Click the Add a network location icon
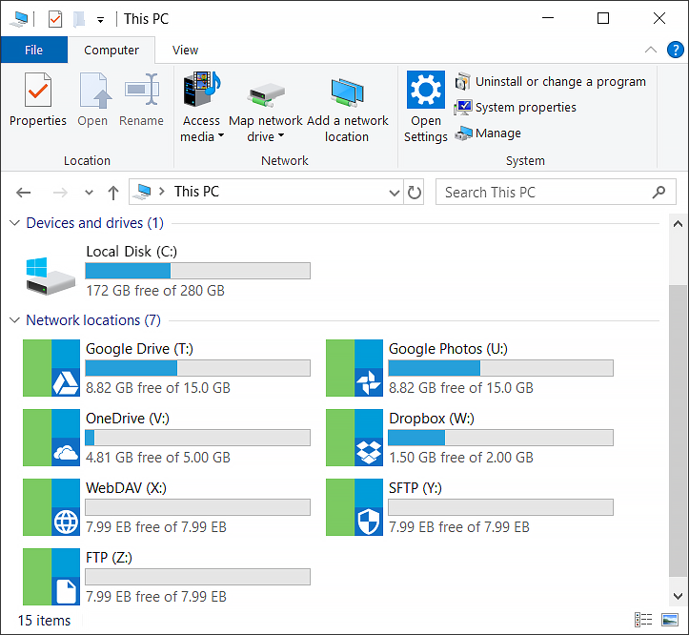The width and height of the screenshot is (689, 635). tap(347, 92)
